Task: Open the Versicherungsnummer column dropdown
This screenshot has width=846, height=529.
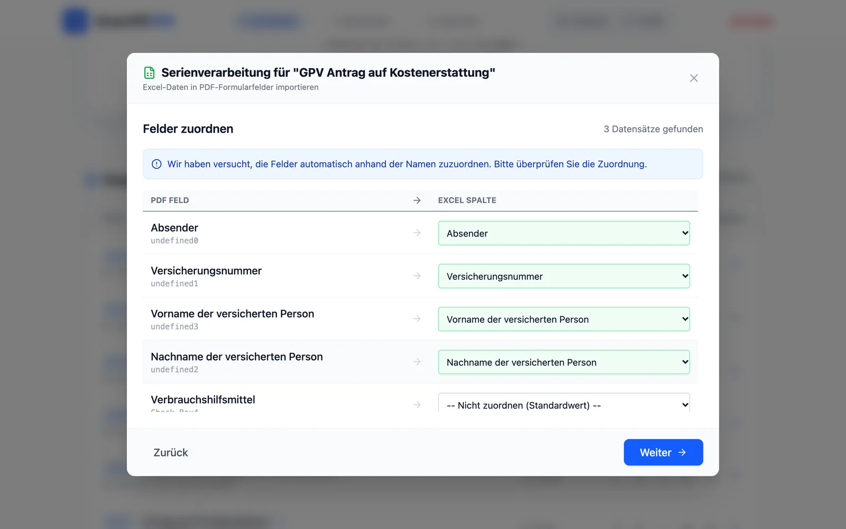Action: pyautogui.click(x=564, y=276)
